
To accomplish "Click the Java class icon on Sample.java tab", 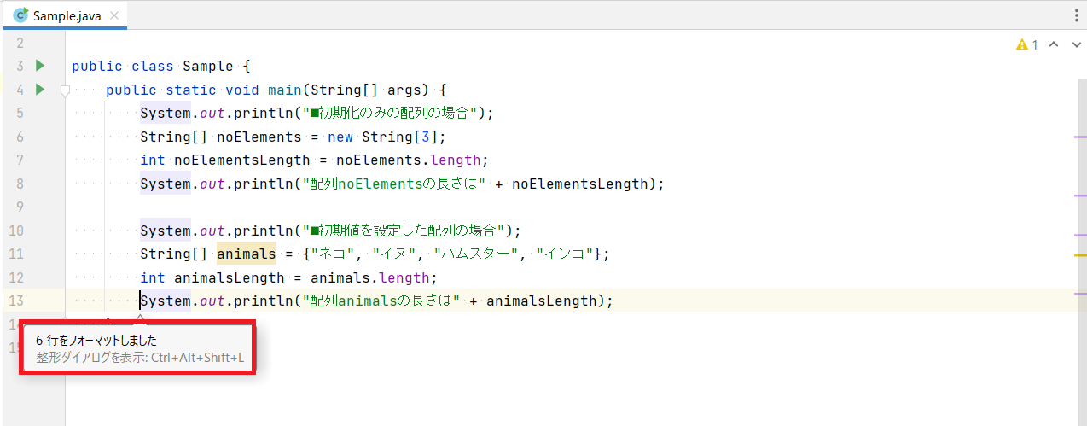I will pyautogui.click(x=20, y=15).
